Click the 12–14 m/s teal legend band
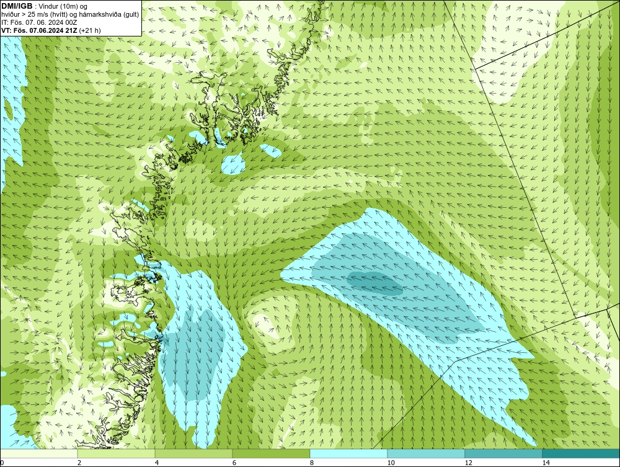This screenshot has height=467, width=620. 503,453
